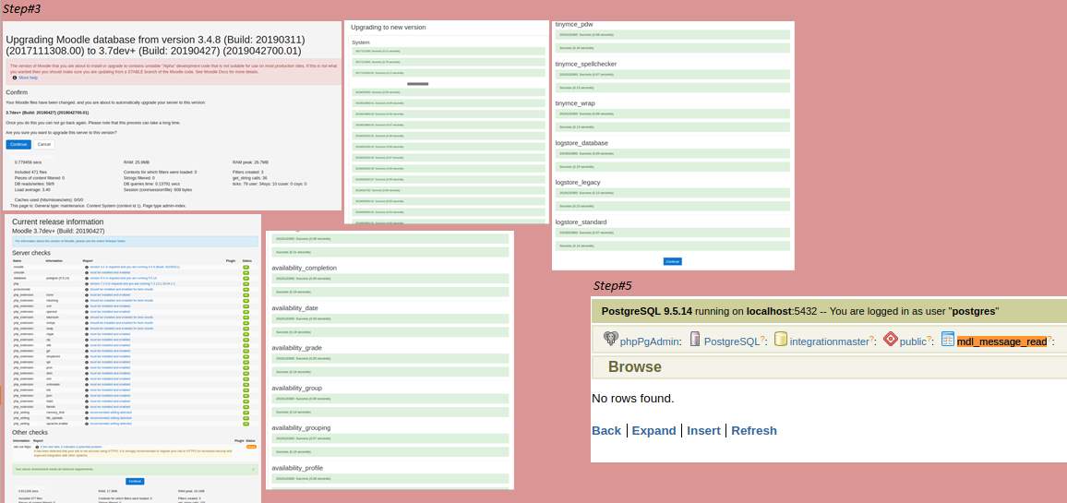
Task: Click the System subheading in upgrade log
Action: point(361,42)
